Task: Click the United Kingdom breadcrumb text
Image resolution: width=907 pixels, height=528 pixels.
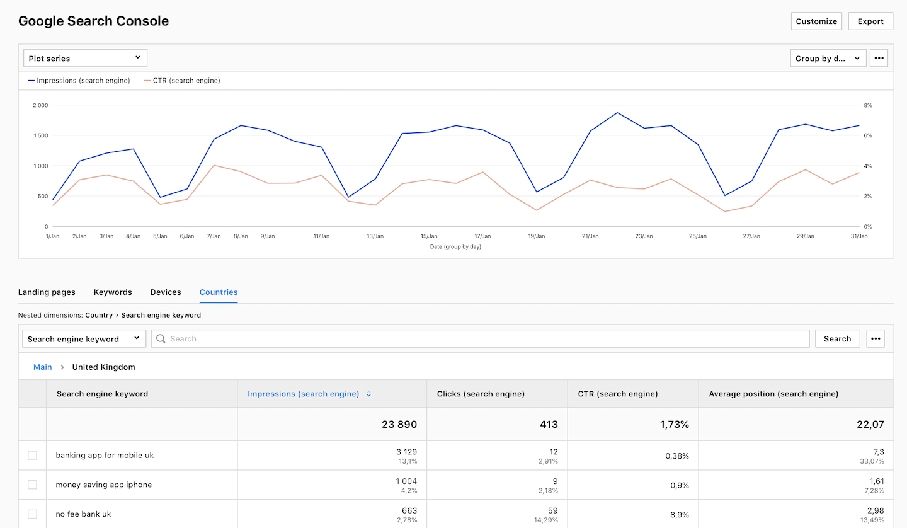Action: pyautogui.click(x=103, y=367)
